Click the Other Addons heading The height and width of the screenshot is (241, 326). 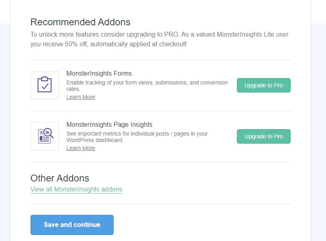tap(60, 178)
